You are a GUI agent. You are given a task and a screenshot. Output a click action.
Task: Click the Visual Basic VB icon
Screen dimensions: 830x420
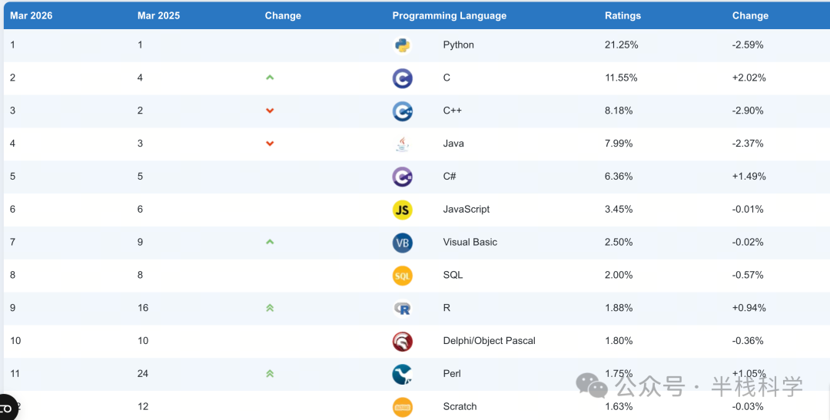point(402,243)
